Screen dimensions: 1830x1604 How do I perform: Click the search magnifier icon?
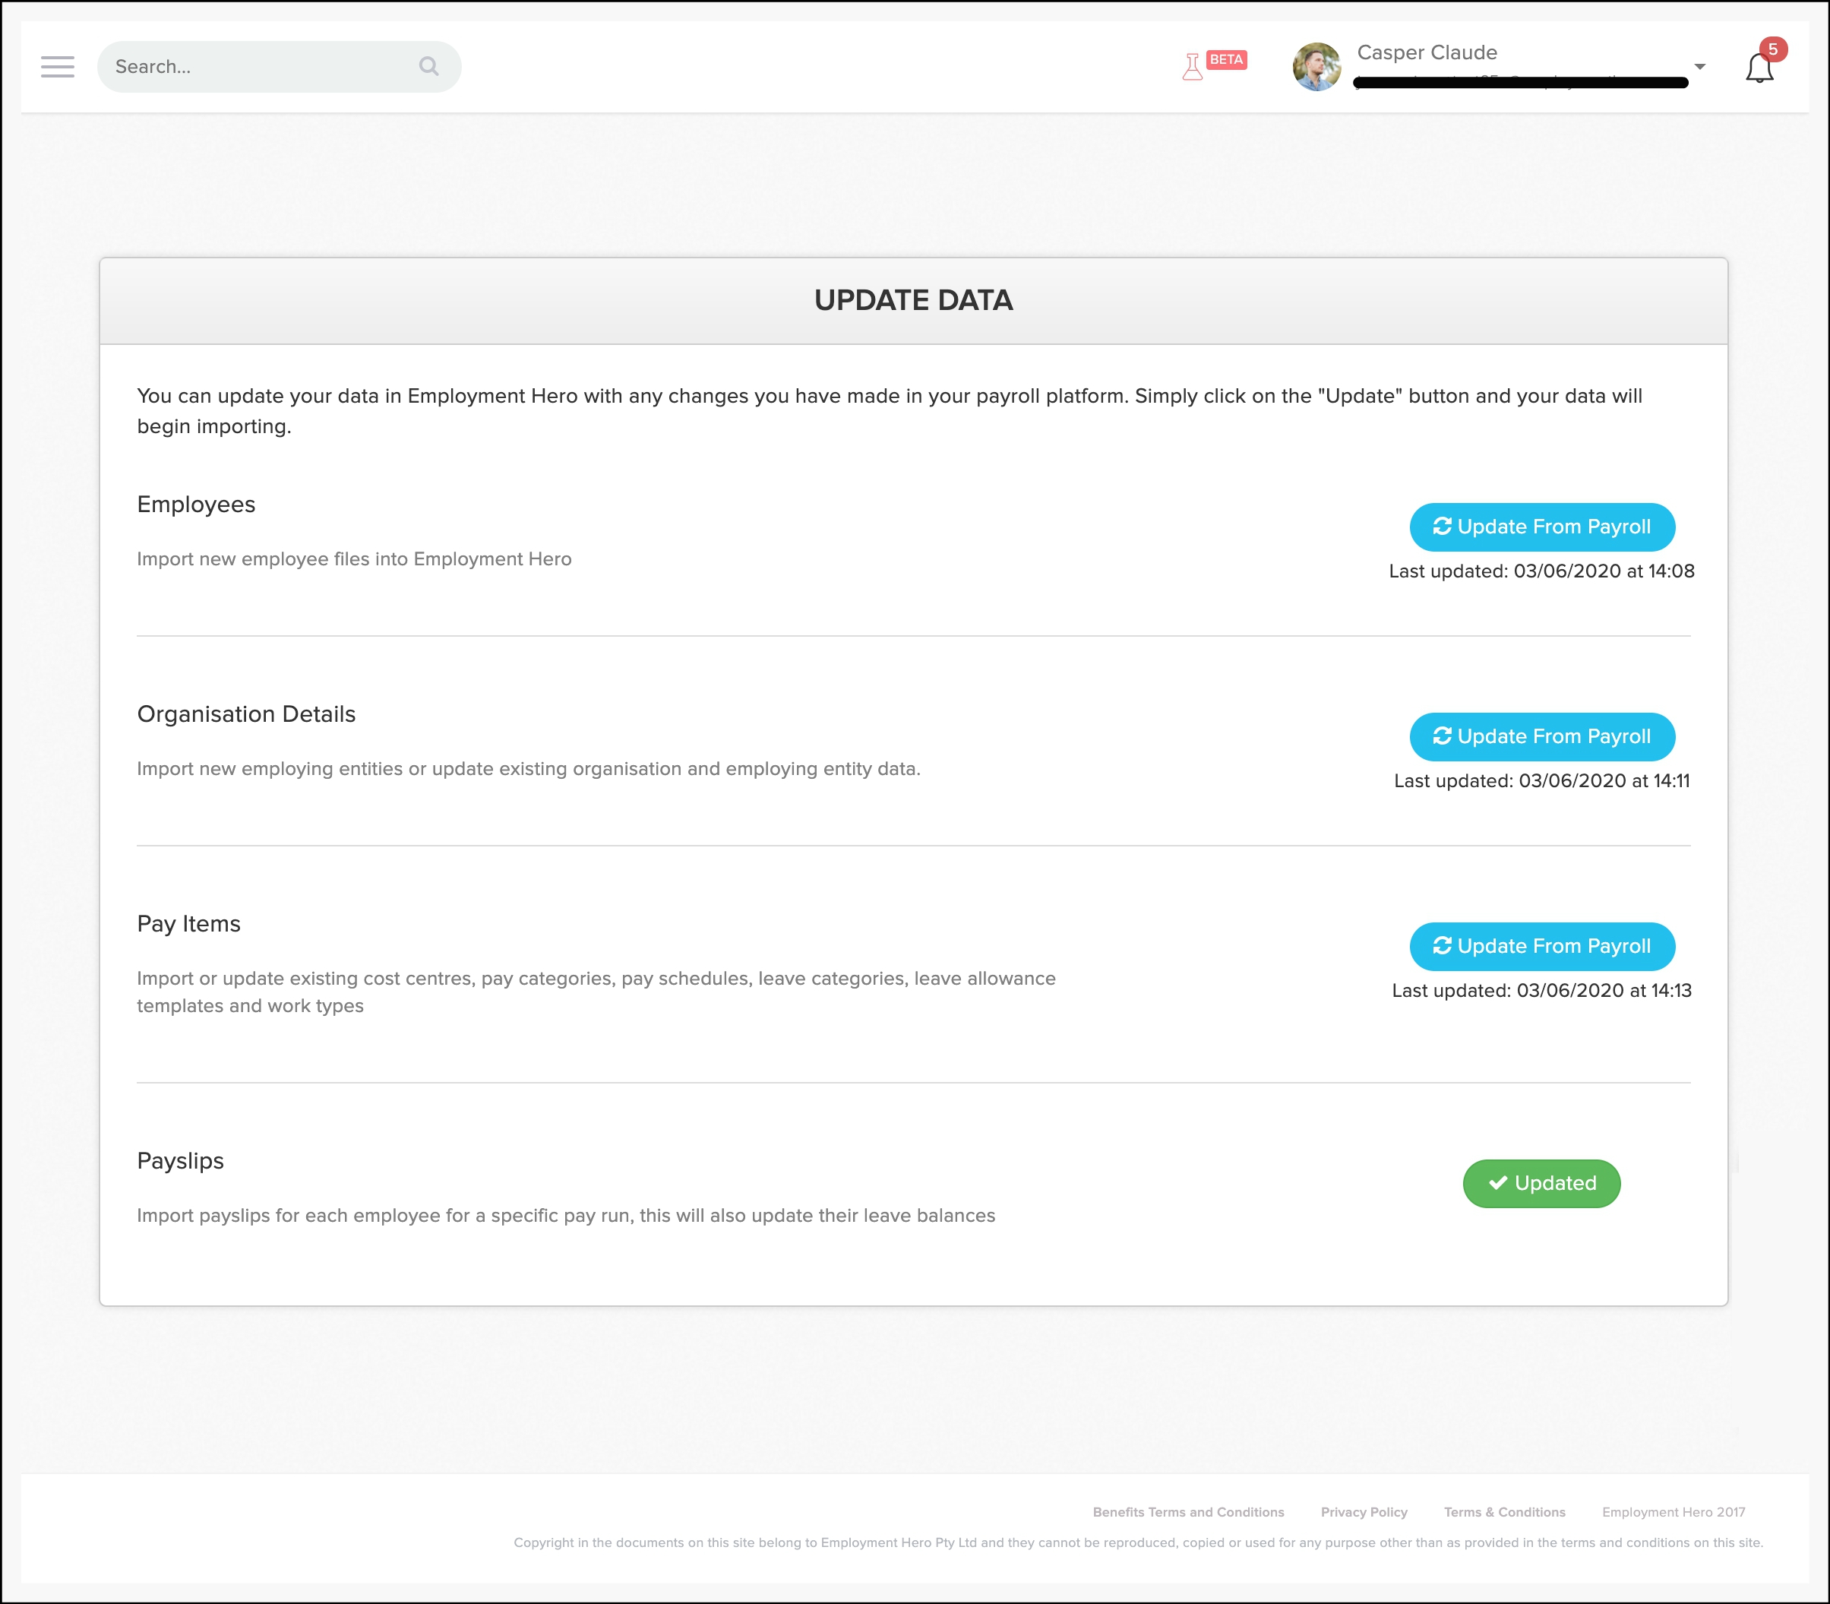tap(428, 66)
